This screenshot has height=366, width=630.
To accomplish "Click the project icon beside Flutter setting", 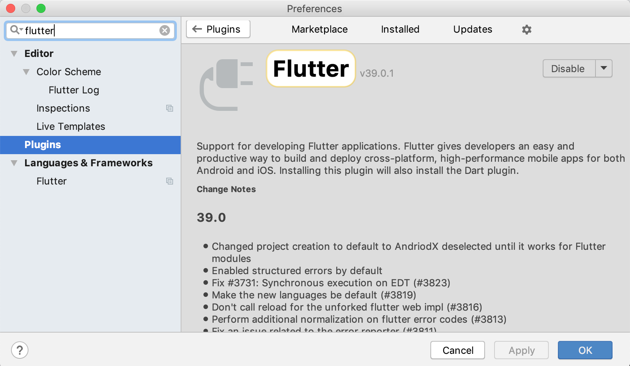I will coord(170,181).
